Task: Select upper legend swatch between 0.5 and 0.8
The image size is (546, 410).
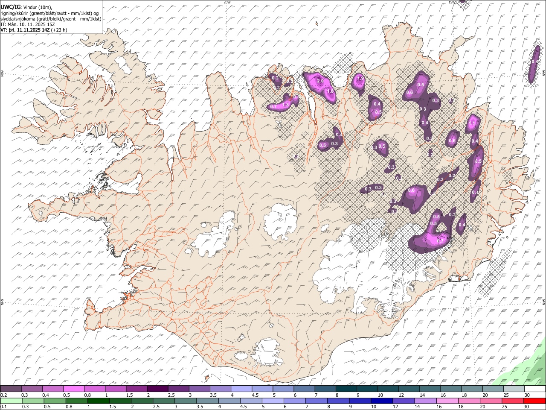Action: click(x=73, y=389)
